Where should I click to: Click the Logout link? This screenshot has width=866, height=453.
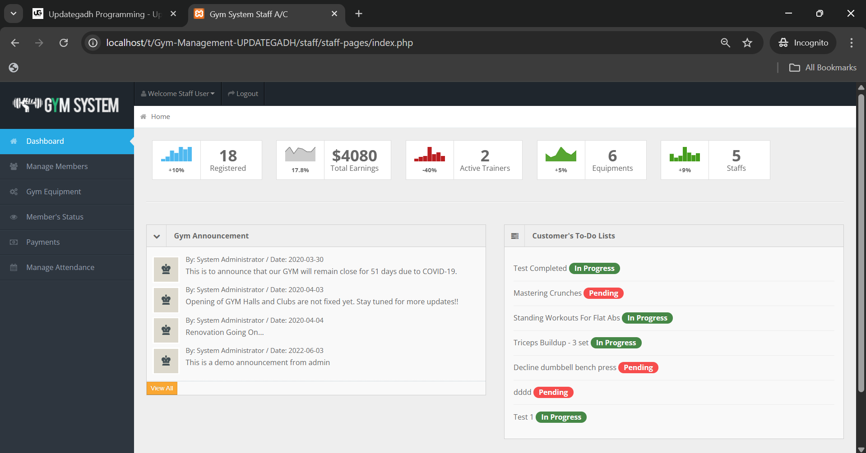[x=243, y=94]
